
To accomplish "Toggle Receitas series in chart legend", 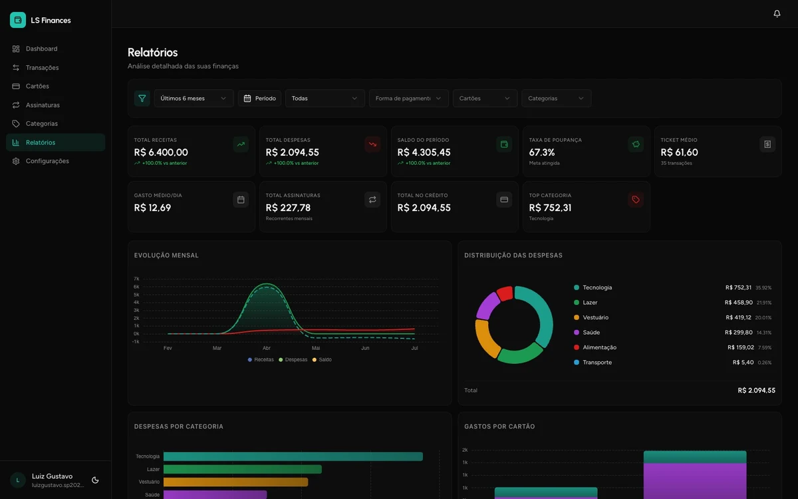I will 261,359.
